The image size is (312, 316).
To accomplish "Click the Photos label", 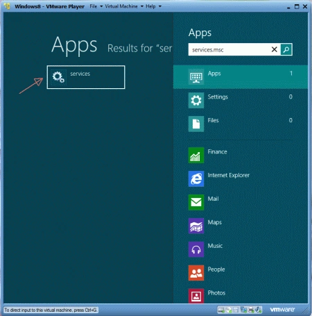I will pos(216,293).
